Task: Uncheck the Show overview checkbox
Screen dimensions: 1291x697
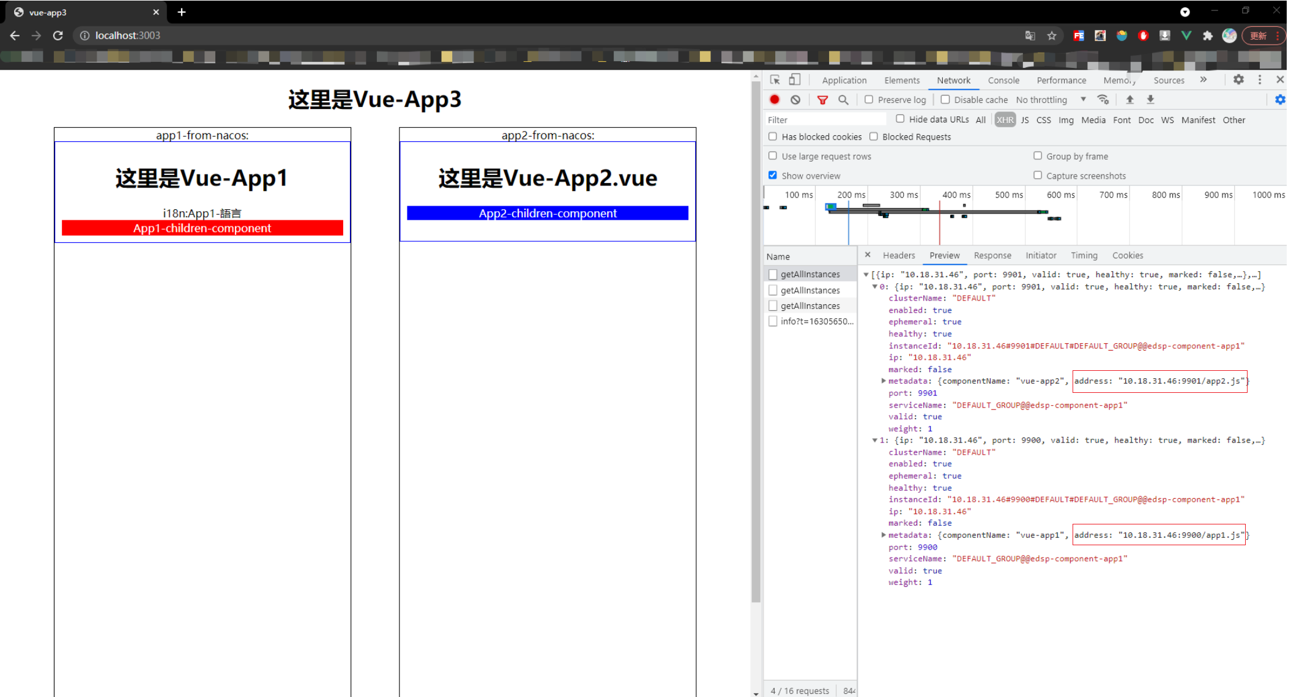Action: (773, 175)
